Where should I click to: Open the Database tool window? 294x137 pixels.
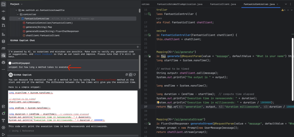[x=3, y=42]
